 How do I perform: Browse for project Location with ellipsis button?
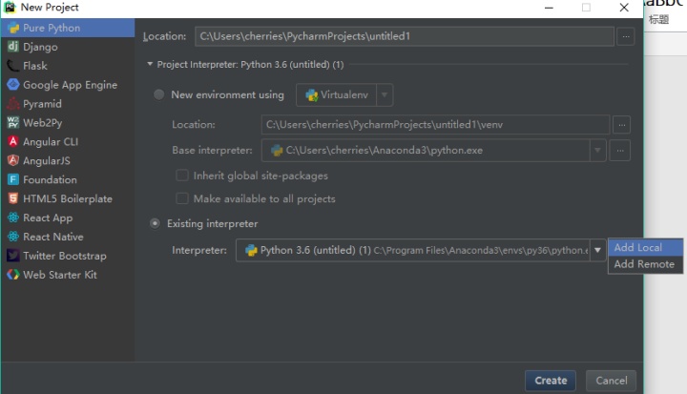coord(626,36)
